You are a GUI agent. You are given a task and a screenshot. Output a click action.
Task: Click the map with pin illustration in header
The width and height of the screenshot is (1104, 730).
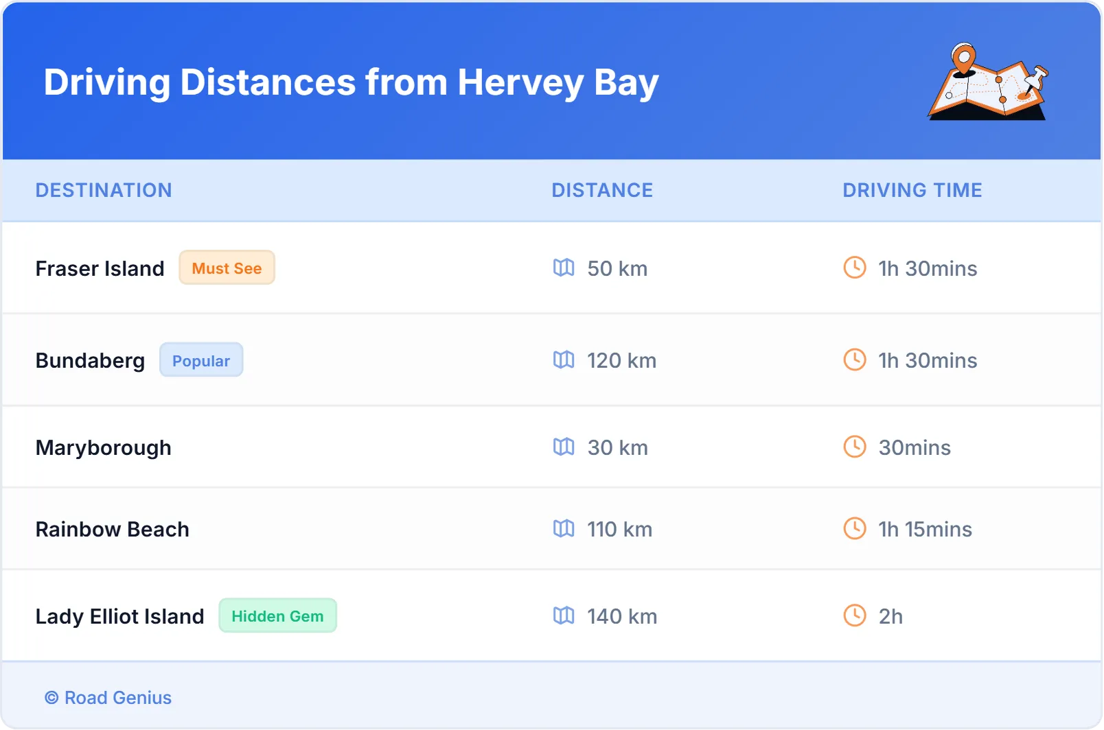pyautogui.click(x=988, y=82)
